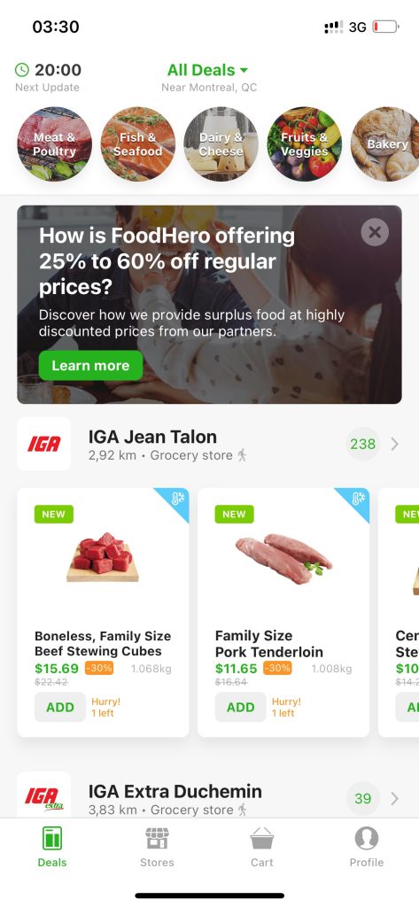Dismiss the FoodHero promo banner
The height and width of the screenshot is (907, 419).
375,233
